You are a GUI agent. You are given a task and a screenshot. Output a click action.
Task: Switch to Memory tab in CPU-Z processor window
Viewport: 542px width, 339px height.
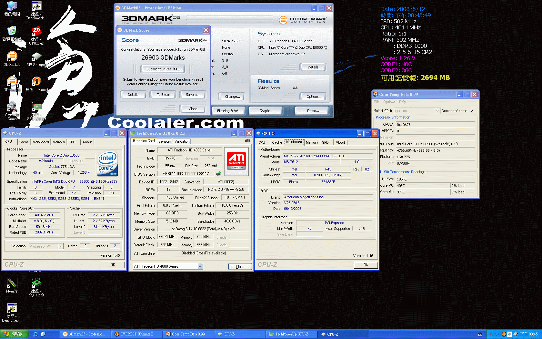pos(59,142)
